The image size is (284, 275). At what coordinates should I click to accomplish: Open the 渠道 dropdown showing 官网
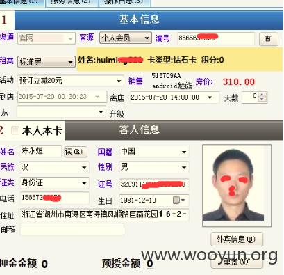coord(47,38)
